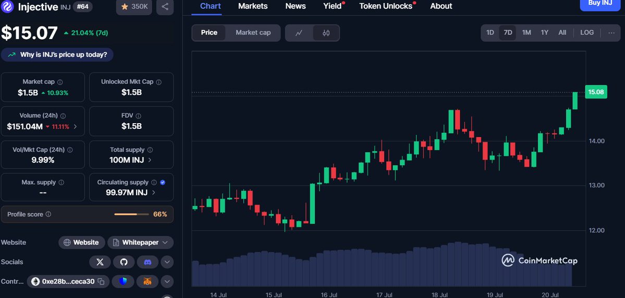Open Injective Discord social link
Screen dimensions: 625x298
pyautogui.click(x=148, y=262)
